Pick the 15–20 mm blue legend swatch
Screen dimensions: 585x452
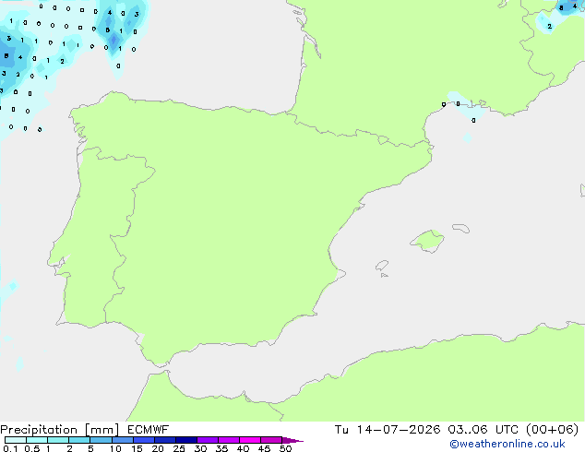144,440
